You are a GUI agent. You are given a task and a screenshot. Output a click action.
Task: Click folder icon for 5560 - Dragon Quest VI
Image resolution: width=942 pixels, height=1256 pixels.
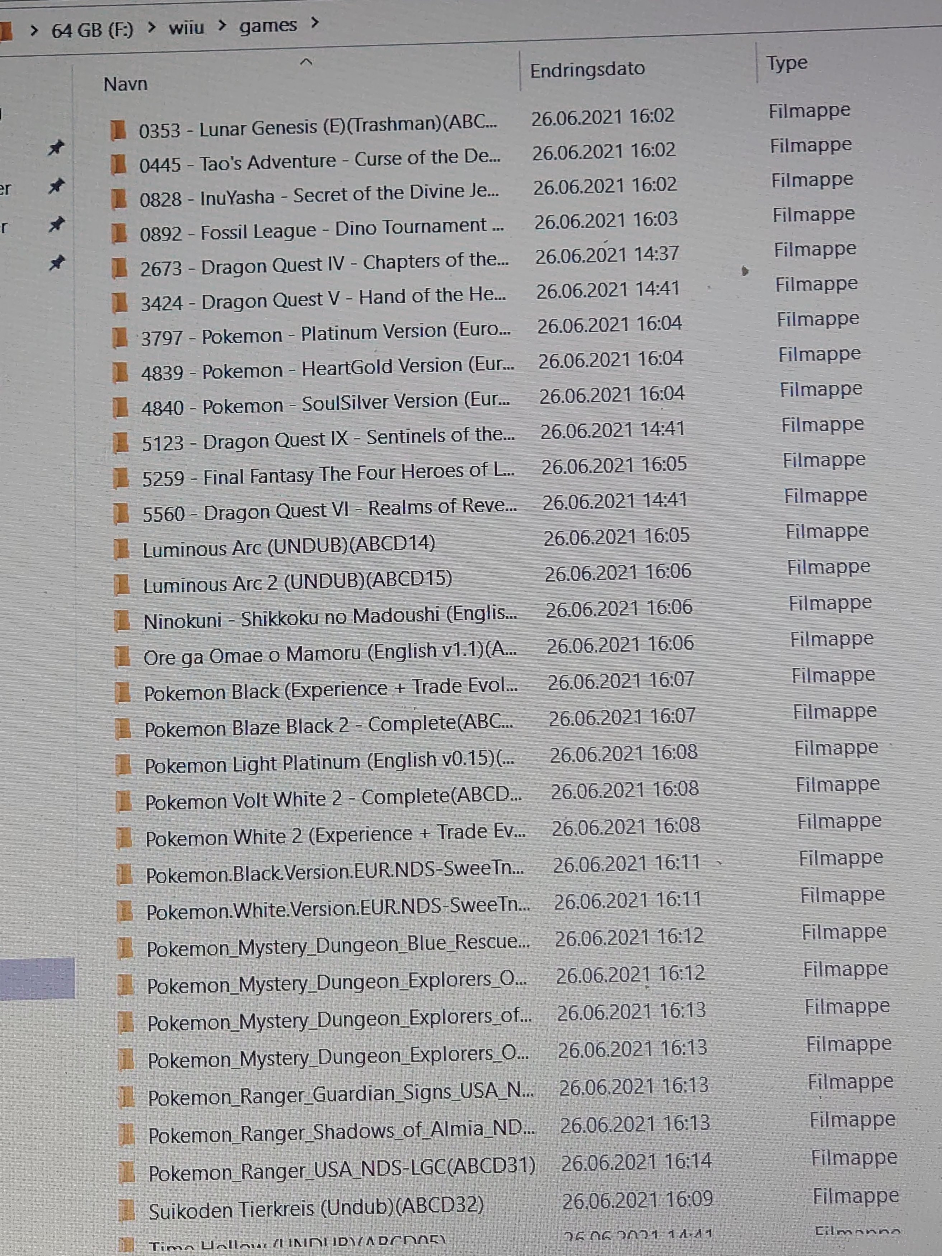121,514
